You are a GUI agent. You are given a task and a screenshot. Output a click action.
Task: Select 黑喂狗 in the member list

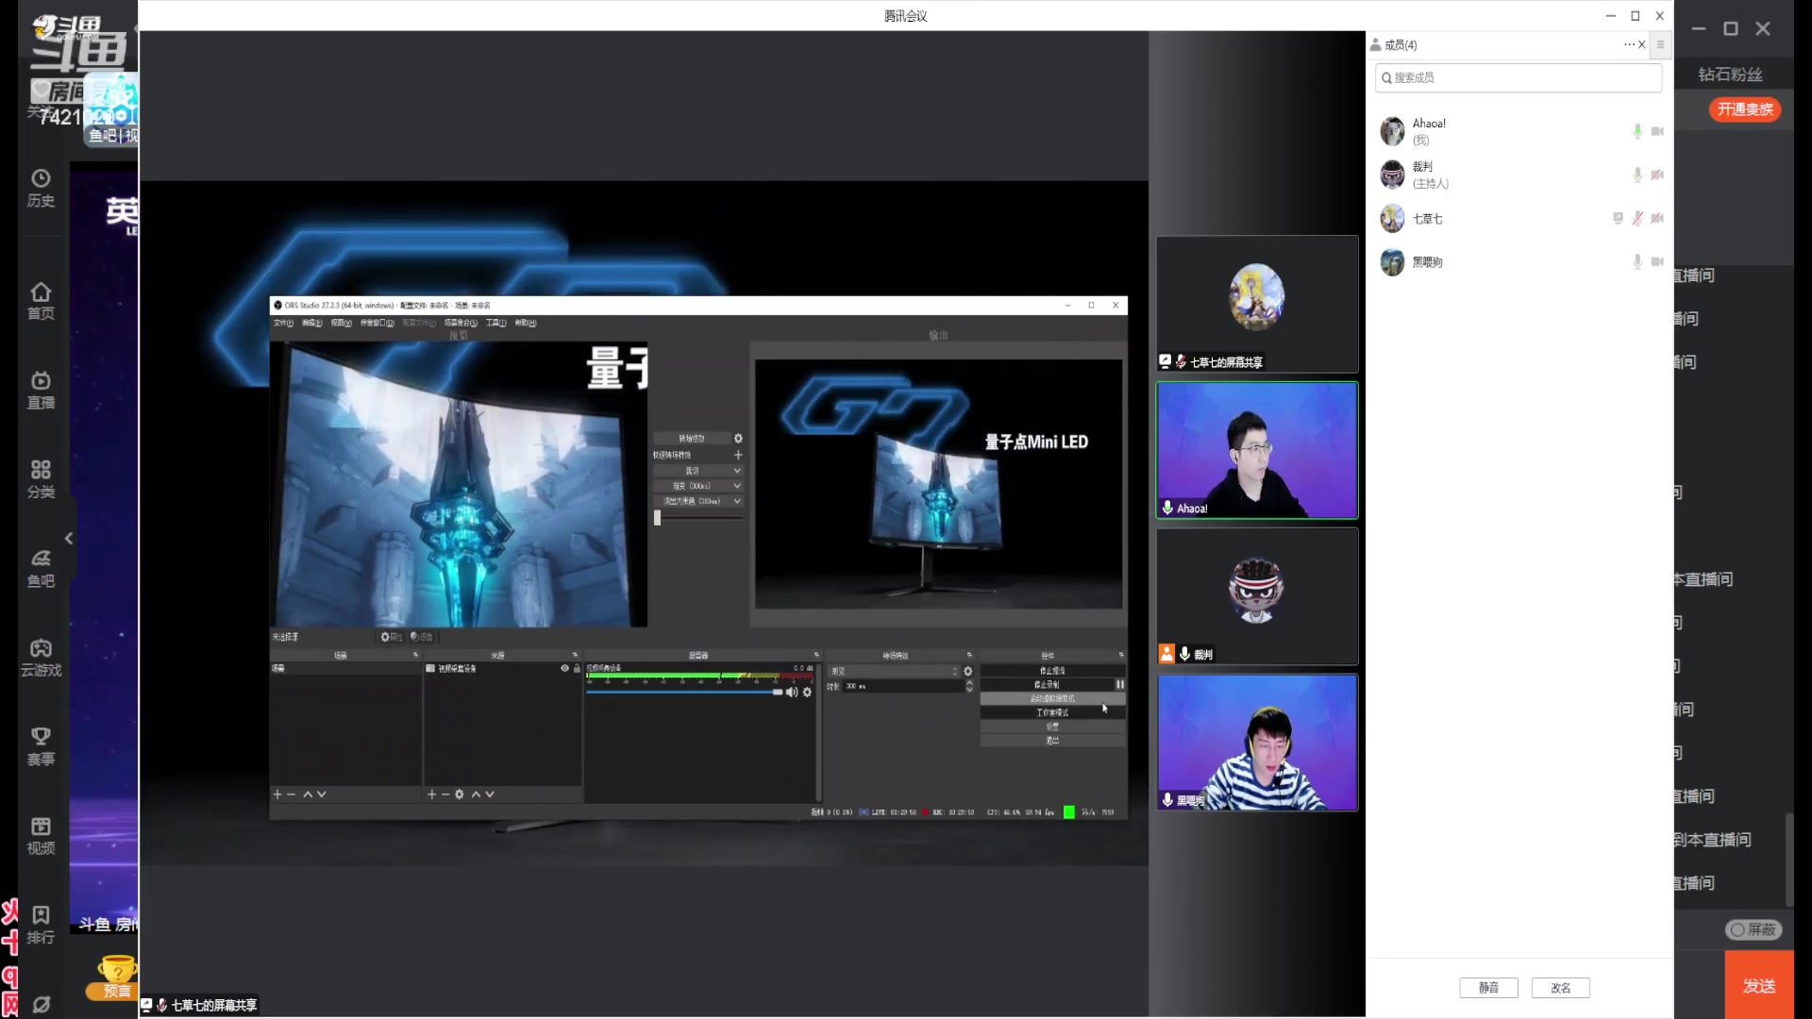1518,261
